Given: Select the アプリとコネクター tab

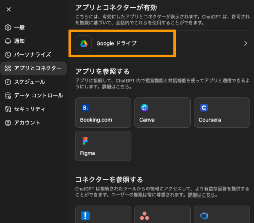Looking at the screenshot, I should coord(33,68).
